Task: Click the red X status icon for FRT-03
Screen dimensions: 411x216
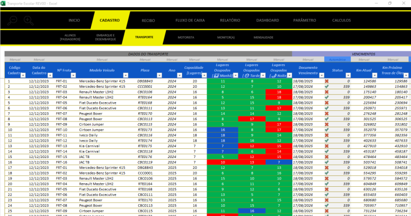Action: tap(326, 92)
